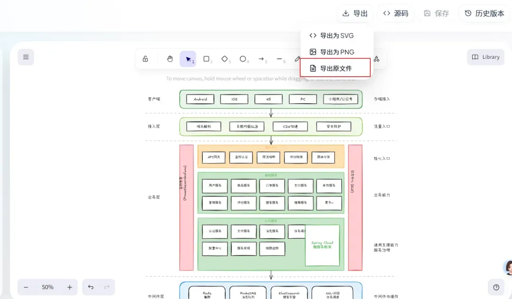Choose 导出为 PNG menu option
512x299 pixels.
pyautogui.click(x=336, y=52)
